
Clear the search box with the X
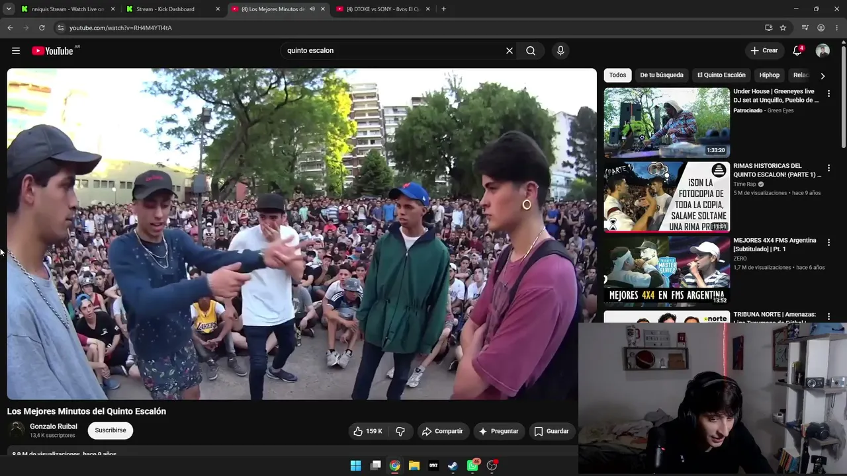tap(510, 51)
